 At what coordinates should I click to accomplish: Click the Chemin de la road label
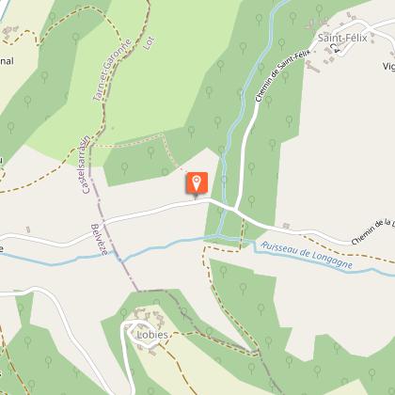pos(372,231)
